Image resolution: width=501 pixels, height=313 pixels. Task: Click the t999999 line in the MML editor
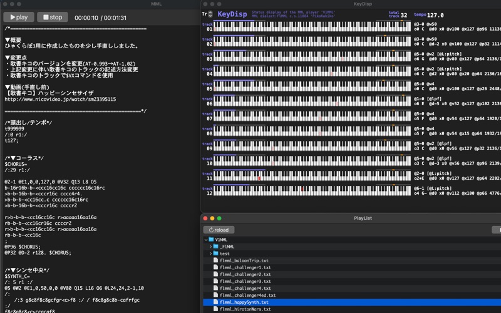pyautogui.click(x=14, y=129)
